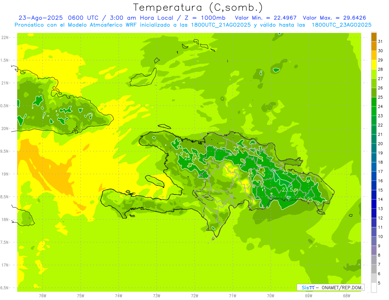
Task: Pick the purple swatch between colorbar 9 and 10
Action: pyautogui.click(x=374, y=241)
